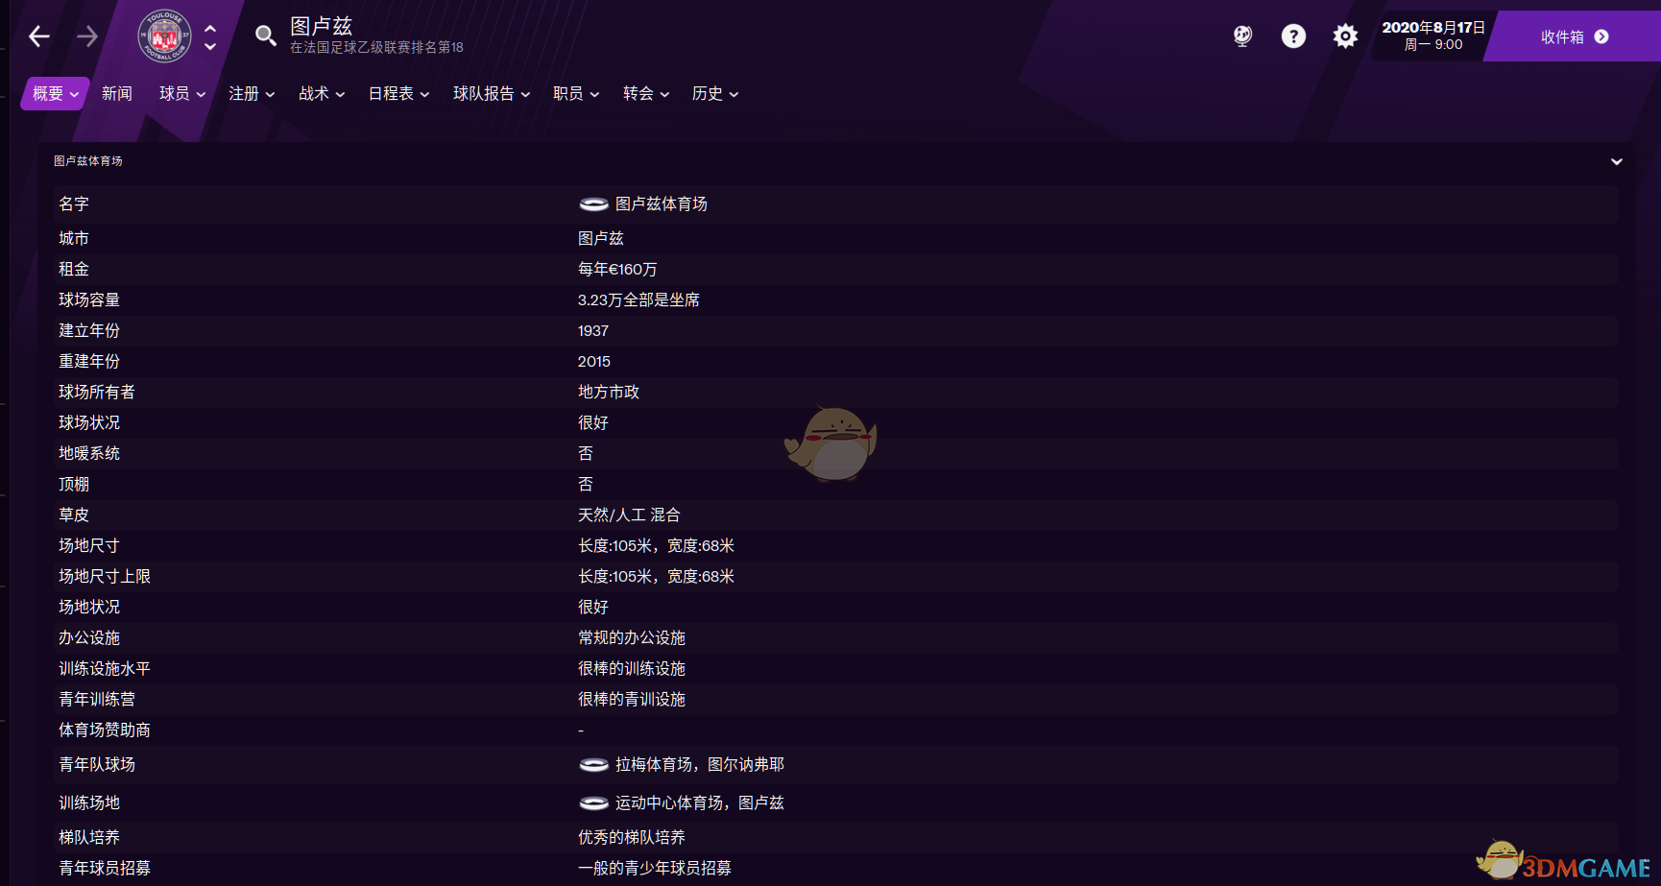
Task: Select the 1937 build year value
Action: [x=593, y=330]
